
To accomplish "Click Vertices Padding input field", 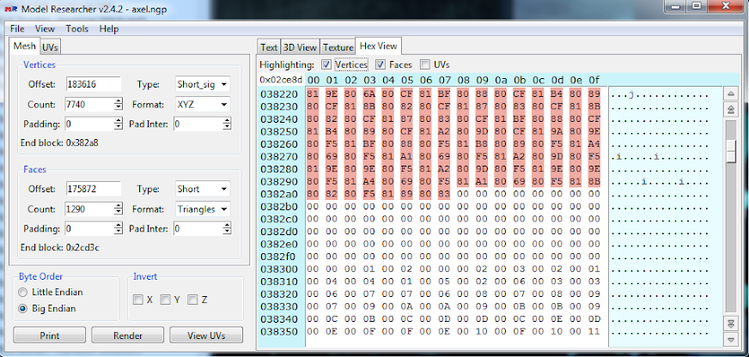I will click(x=89, y=124).
